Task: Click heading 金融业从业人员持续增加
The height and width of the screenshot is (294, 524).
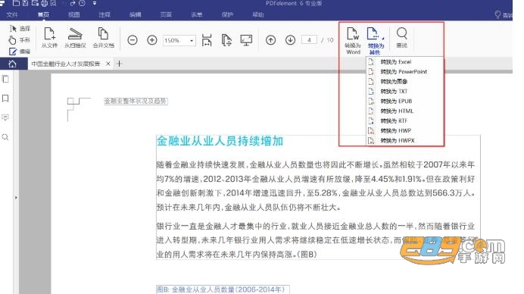Action: tap(220, 141)
